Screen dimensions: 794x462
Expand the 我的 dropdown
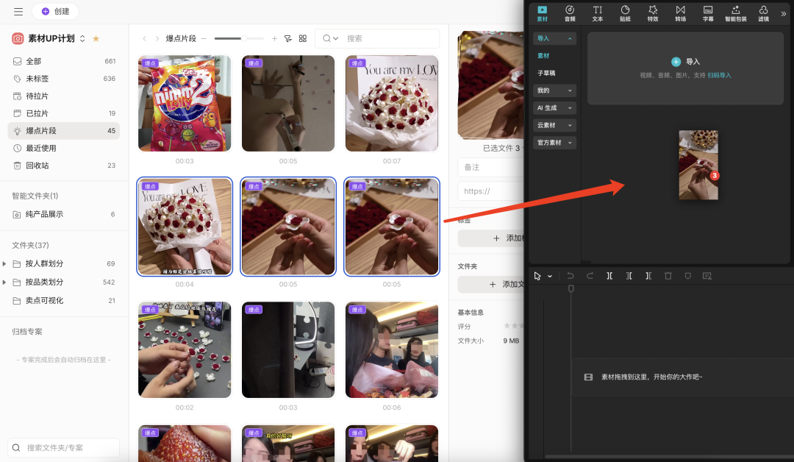click(554, 90)
